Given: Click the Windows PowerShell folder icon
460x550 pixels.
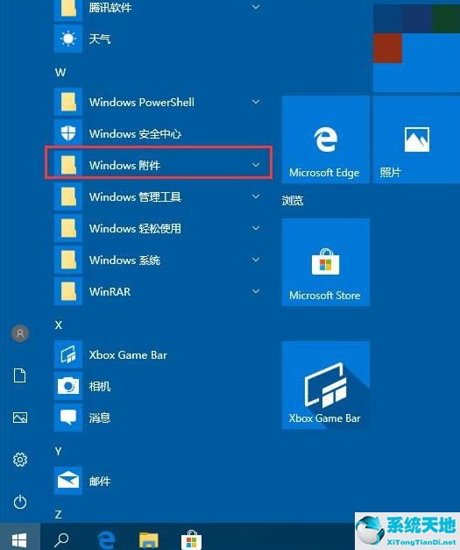Looking at the screenshot, I should pos(68,102).
